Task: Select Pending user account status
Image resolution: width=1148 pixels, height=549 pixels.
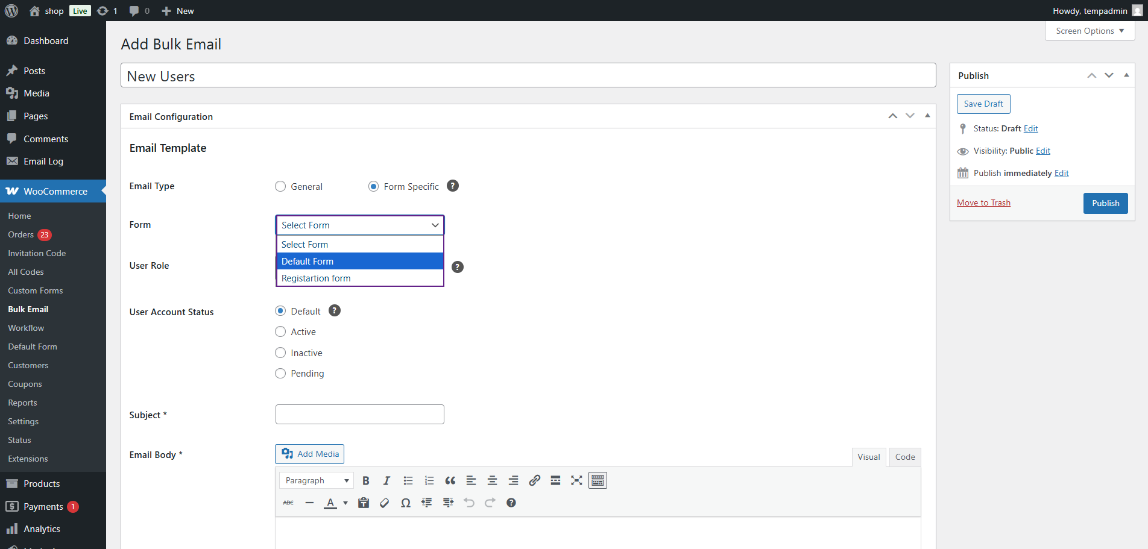Action: 280,374
